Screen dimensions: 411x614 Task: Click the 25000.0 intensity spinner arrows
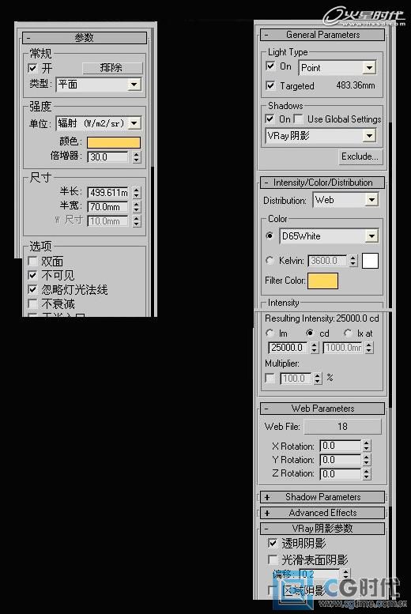click(315, 348)
